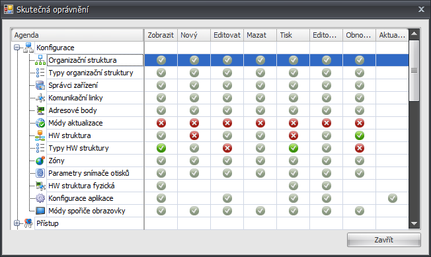Select the HW struktura fyzická row label
The height and width of the screenshot is (257, 431).
[x=81, y=186]
